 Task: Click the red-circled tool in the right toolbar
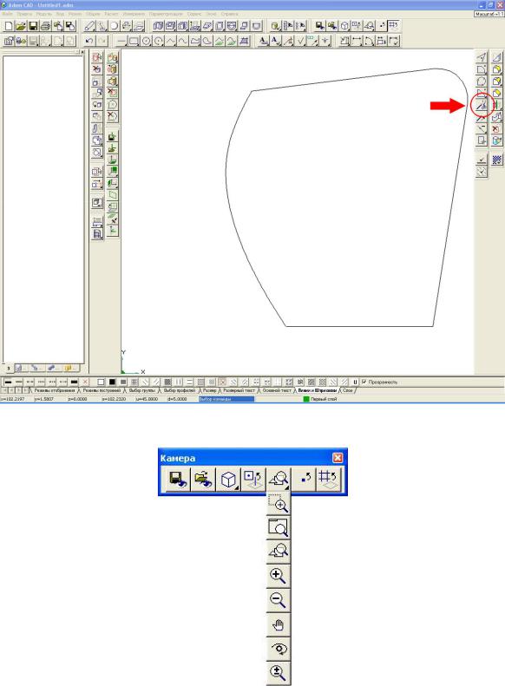coord(482,105)
